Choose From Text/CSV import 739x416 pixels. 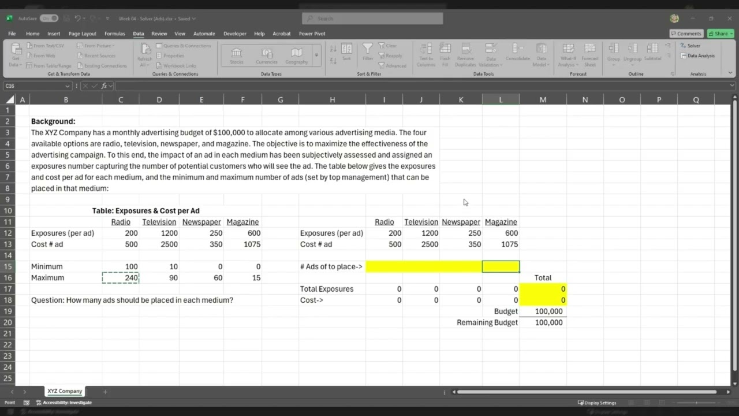pos(44,46)
